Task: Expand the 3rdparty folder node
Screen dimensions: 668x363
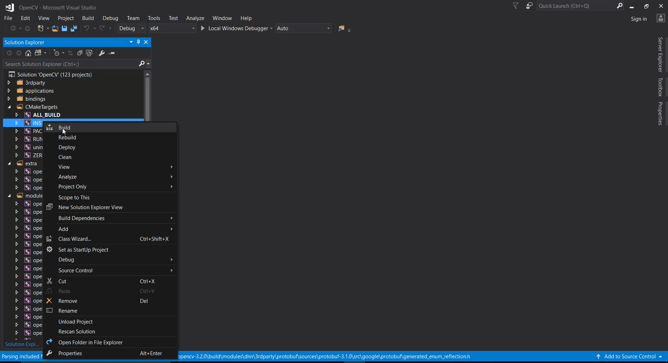Action: [9, 82]
